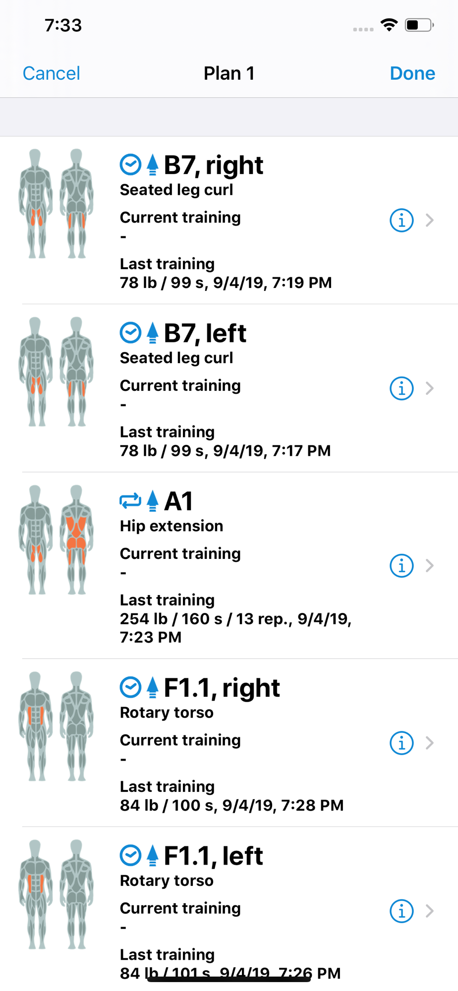Screen dimensions: 458x991
Task: Show info for F1.1 left Rotary torso
Action: coord(401,911)
